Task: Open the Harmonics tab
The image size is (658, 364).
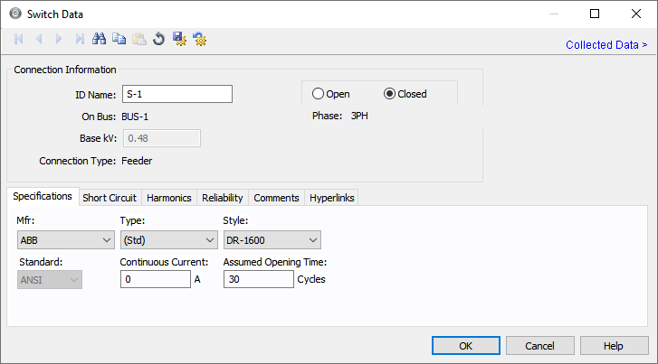Action: pos(168,198)
